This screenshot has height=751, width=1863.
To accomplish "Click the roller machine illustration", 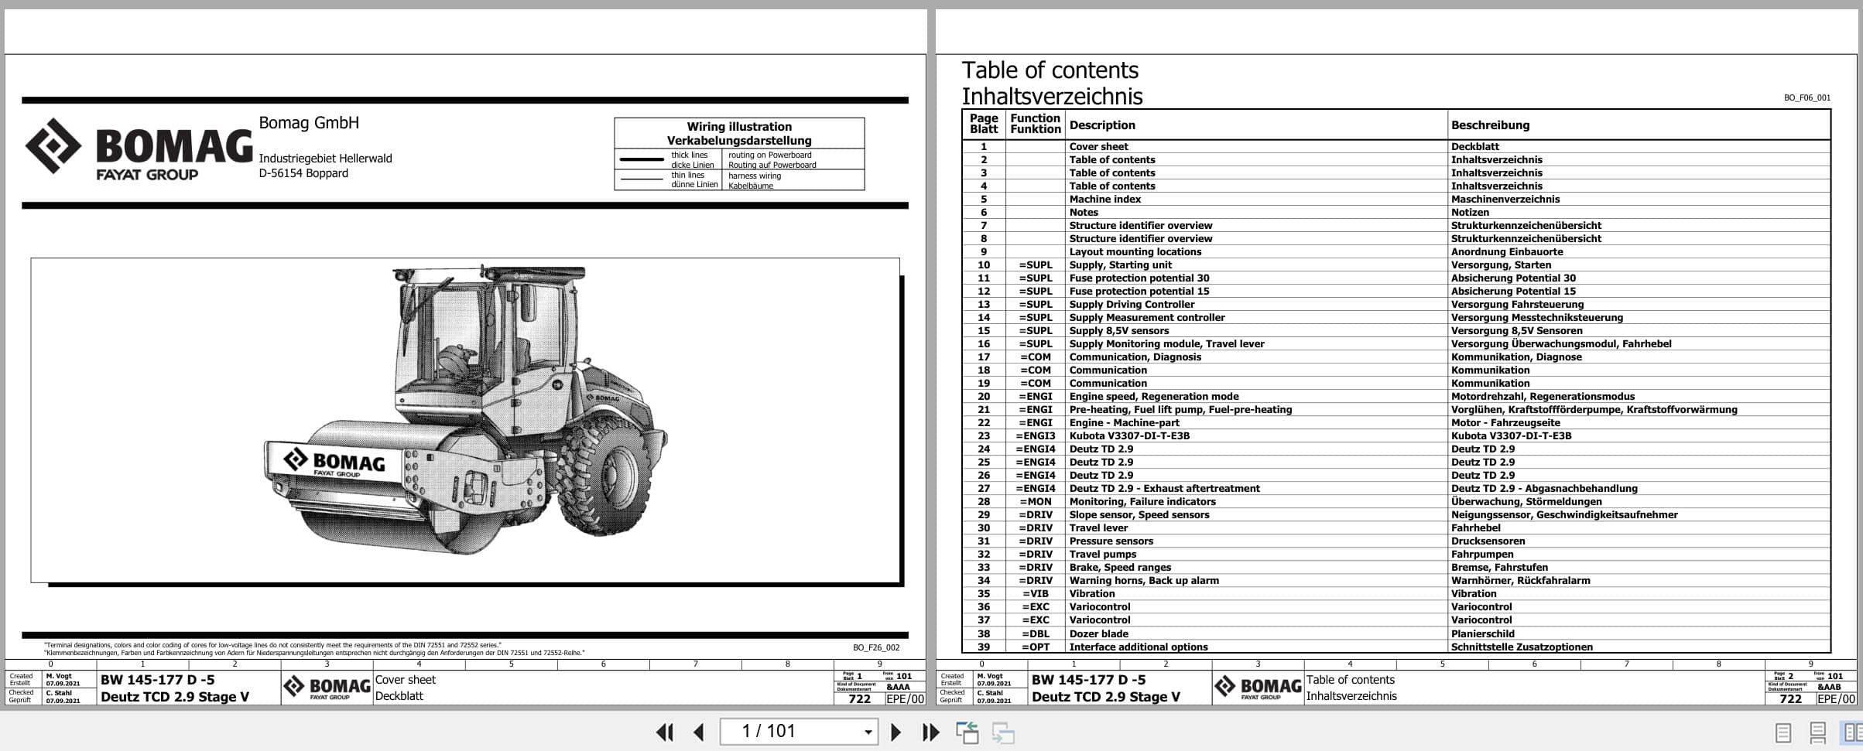I will 466,410.
